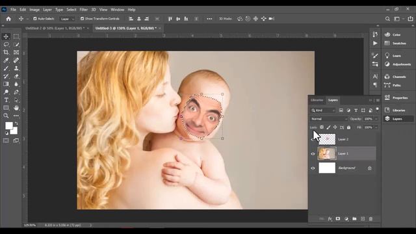416x234 pixels.
Task: Delete layer with trash icon
Action: [x=370, y=219]
